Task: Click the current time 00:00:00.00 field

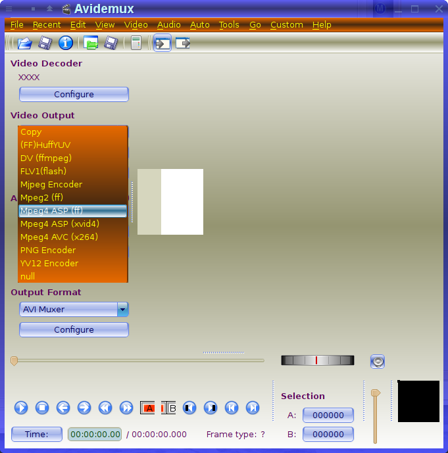Action: click(x=95, y=434)
